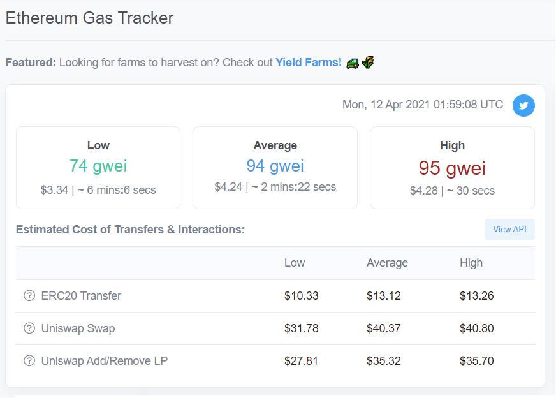This screenshot has width=556, height=398.
Task: Click the 94 gwei average value
Action: [275, 166]
